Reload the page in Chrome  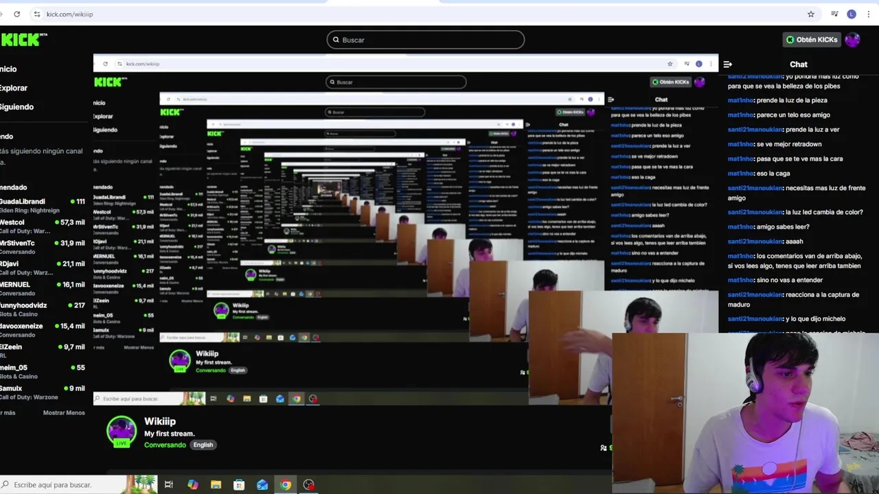[x=16, y=14]
